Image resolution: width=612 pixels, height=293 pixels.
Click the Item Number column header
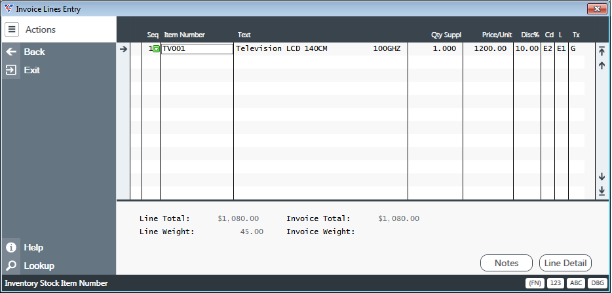184,35
